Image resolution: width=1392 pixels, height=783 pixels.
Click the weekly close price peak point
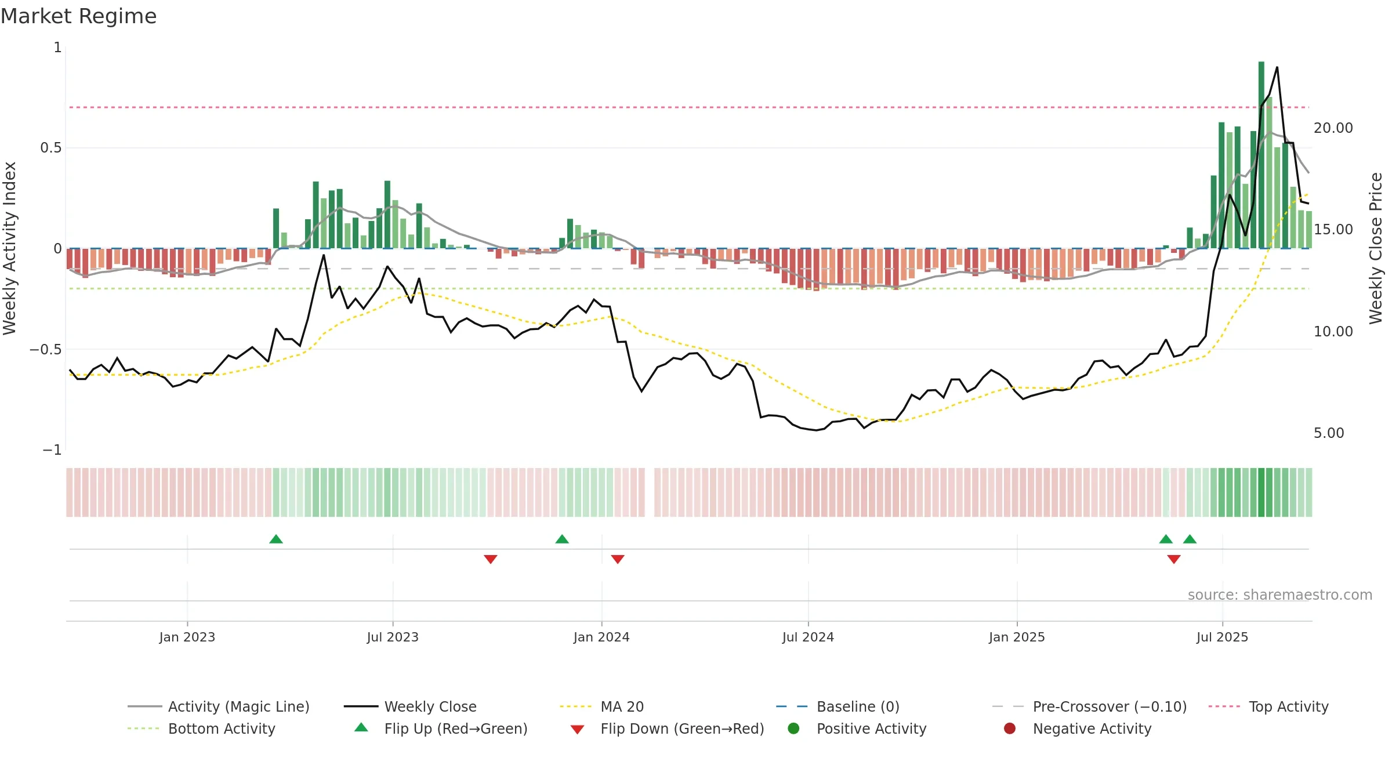[1277, 67]
